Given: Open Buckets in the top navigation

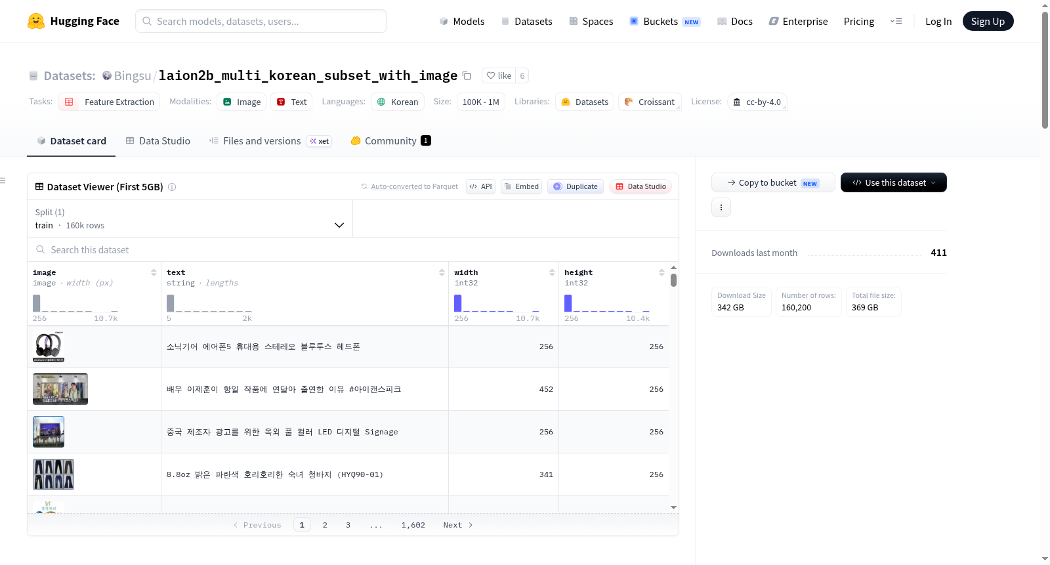Looking at the screenshot, I should coord(665,21).
